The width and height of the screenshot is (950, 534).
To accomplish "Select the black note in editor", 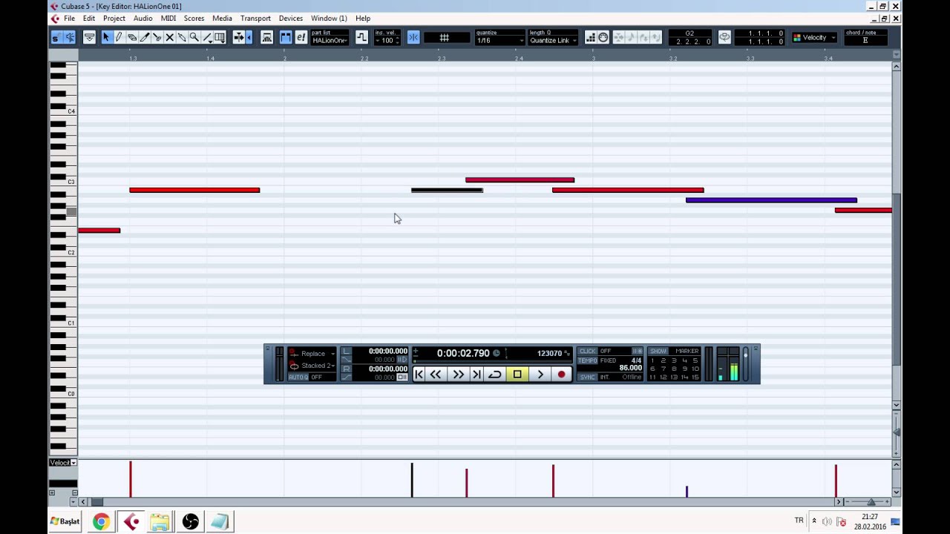I will (447, 190).
